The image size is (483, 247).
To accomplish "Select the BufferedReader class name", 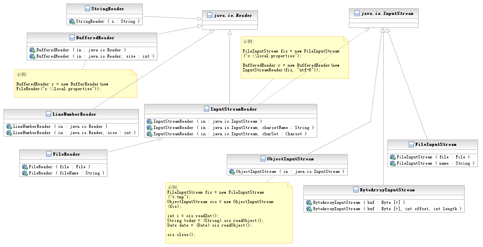I will tap(95, 38).
